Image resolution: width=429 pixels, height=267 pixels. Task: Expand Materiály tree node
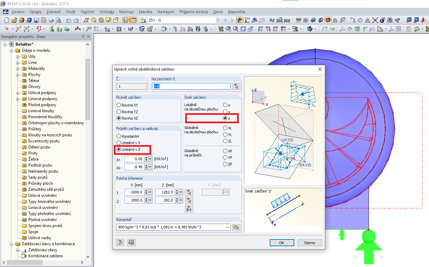tap(18, 69)
